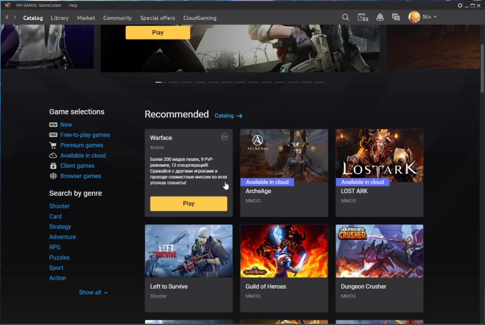Select the second banner slide indicator
This screenshot has width=485, height=325.
[x=174, y=82]
